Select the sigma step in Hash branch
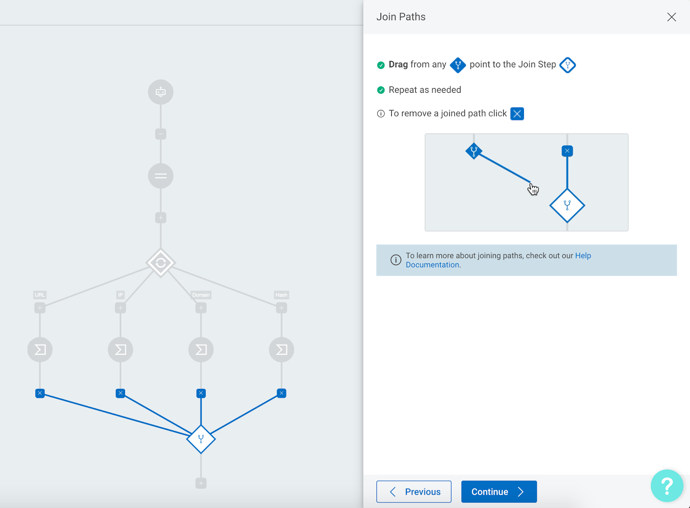The image size is (690, 508). point(282,350)
